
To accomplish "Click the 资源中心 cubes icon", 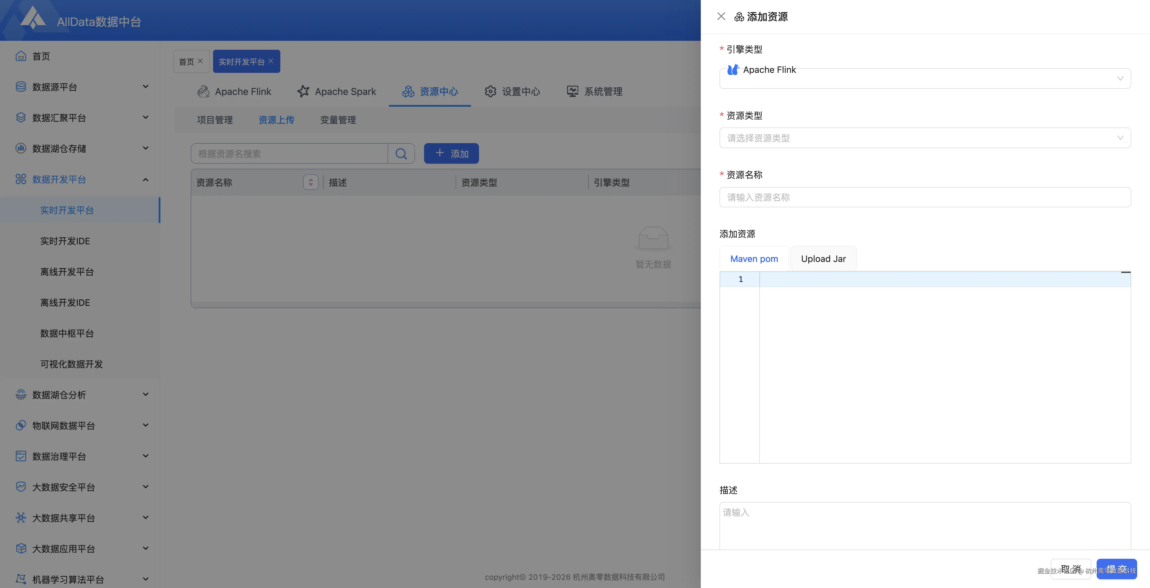I will 408,91.
